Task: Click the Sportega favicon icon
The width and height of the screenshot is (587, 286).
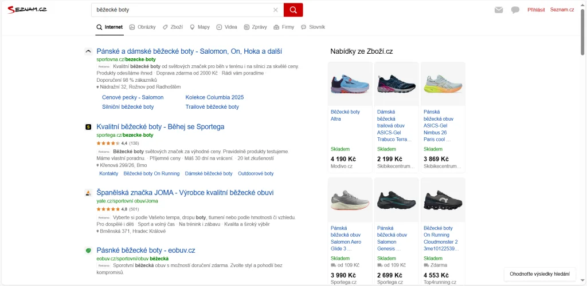Action: (x=88, y=127)
